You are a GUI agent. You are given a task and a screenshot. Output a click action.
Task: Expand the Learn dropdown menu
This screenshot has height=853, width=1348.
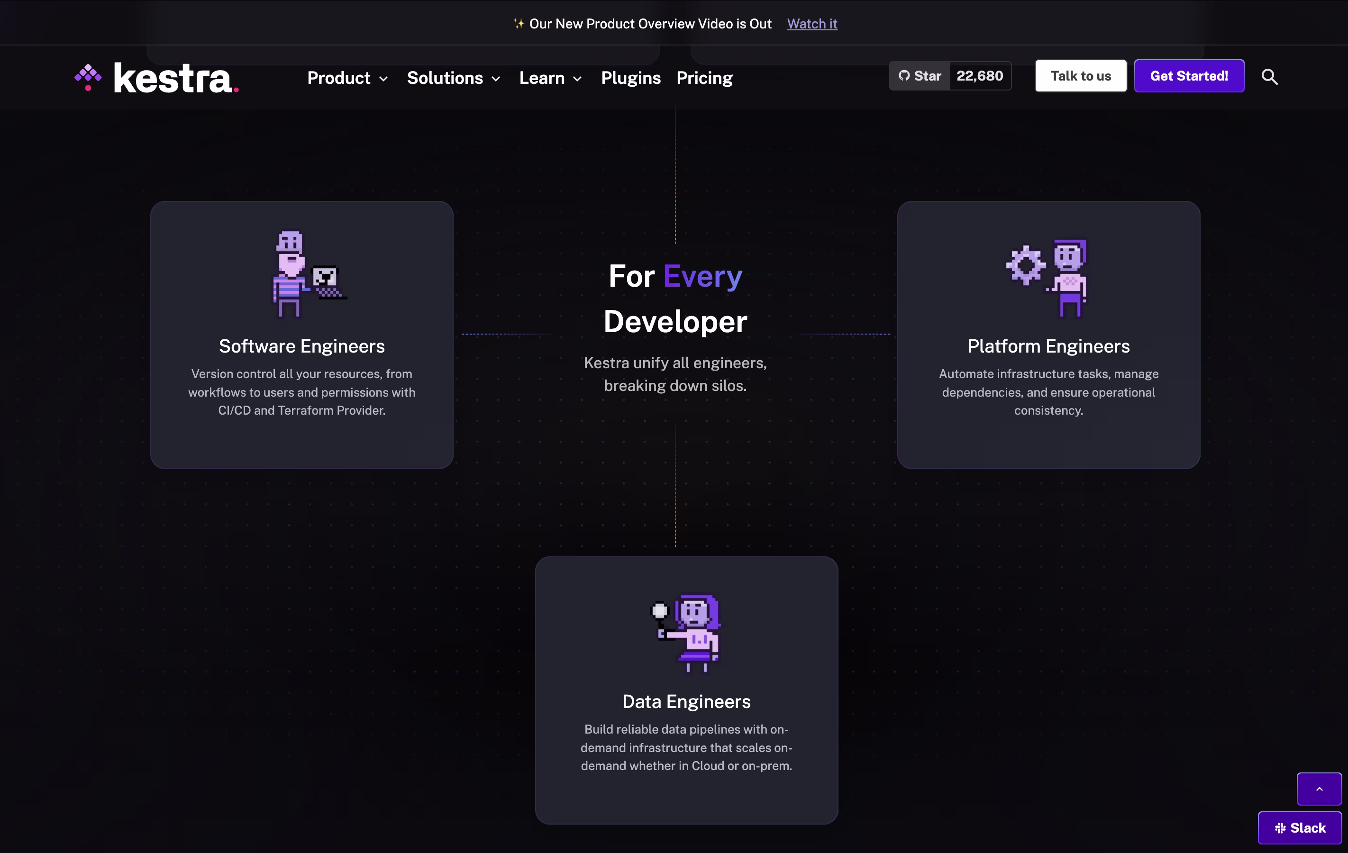(x=551, y=78)
